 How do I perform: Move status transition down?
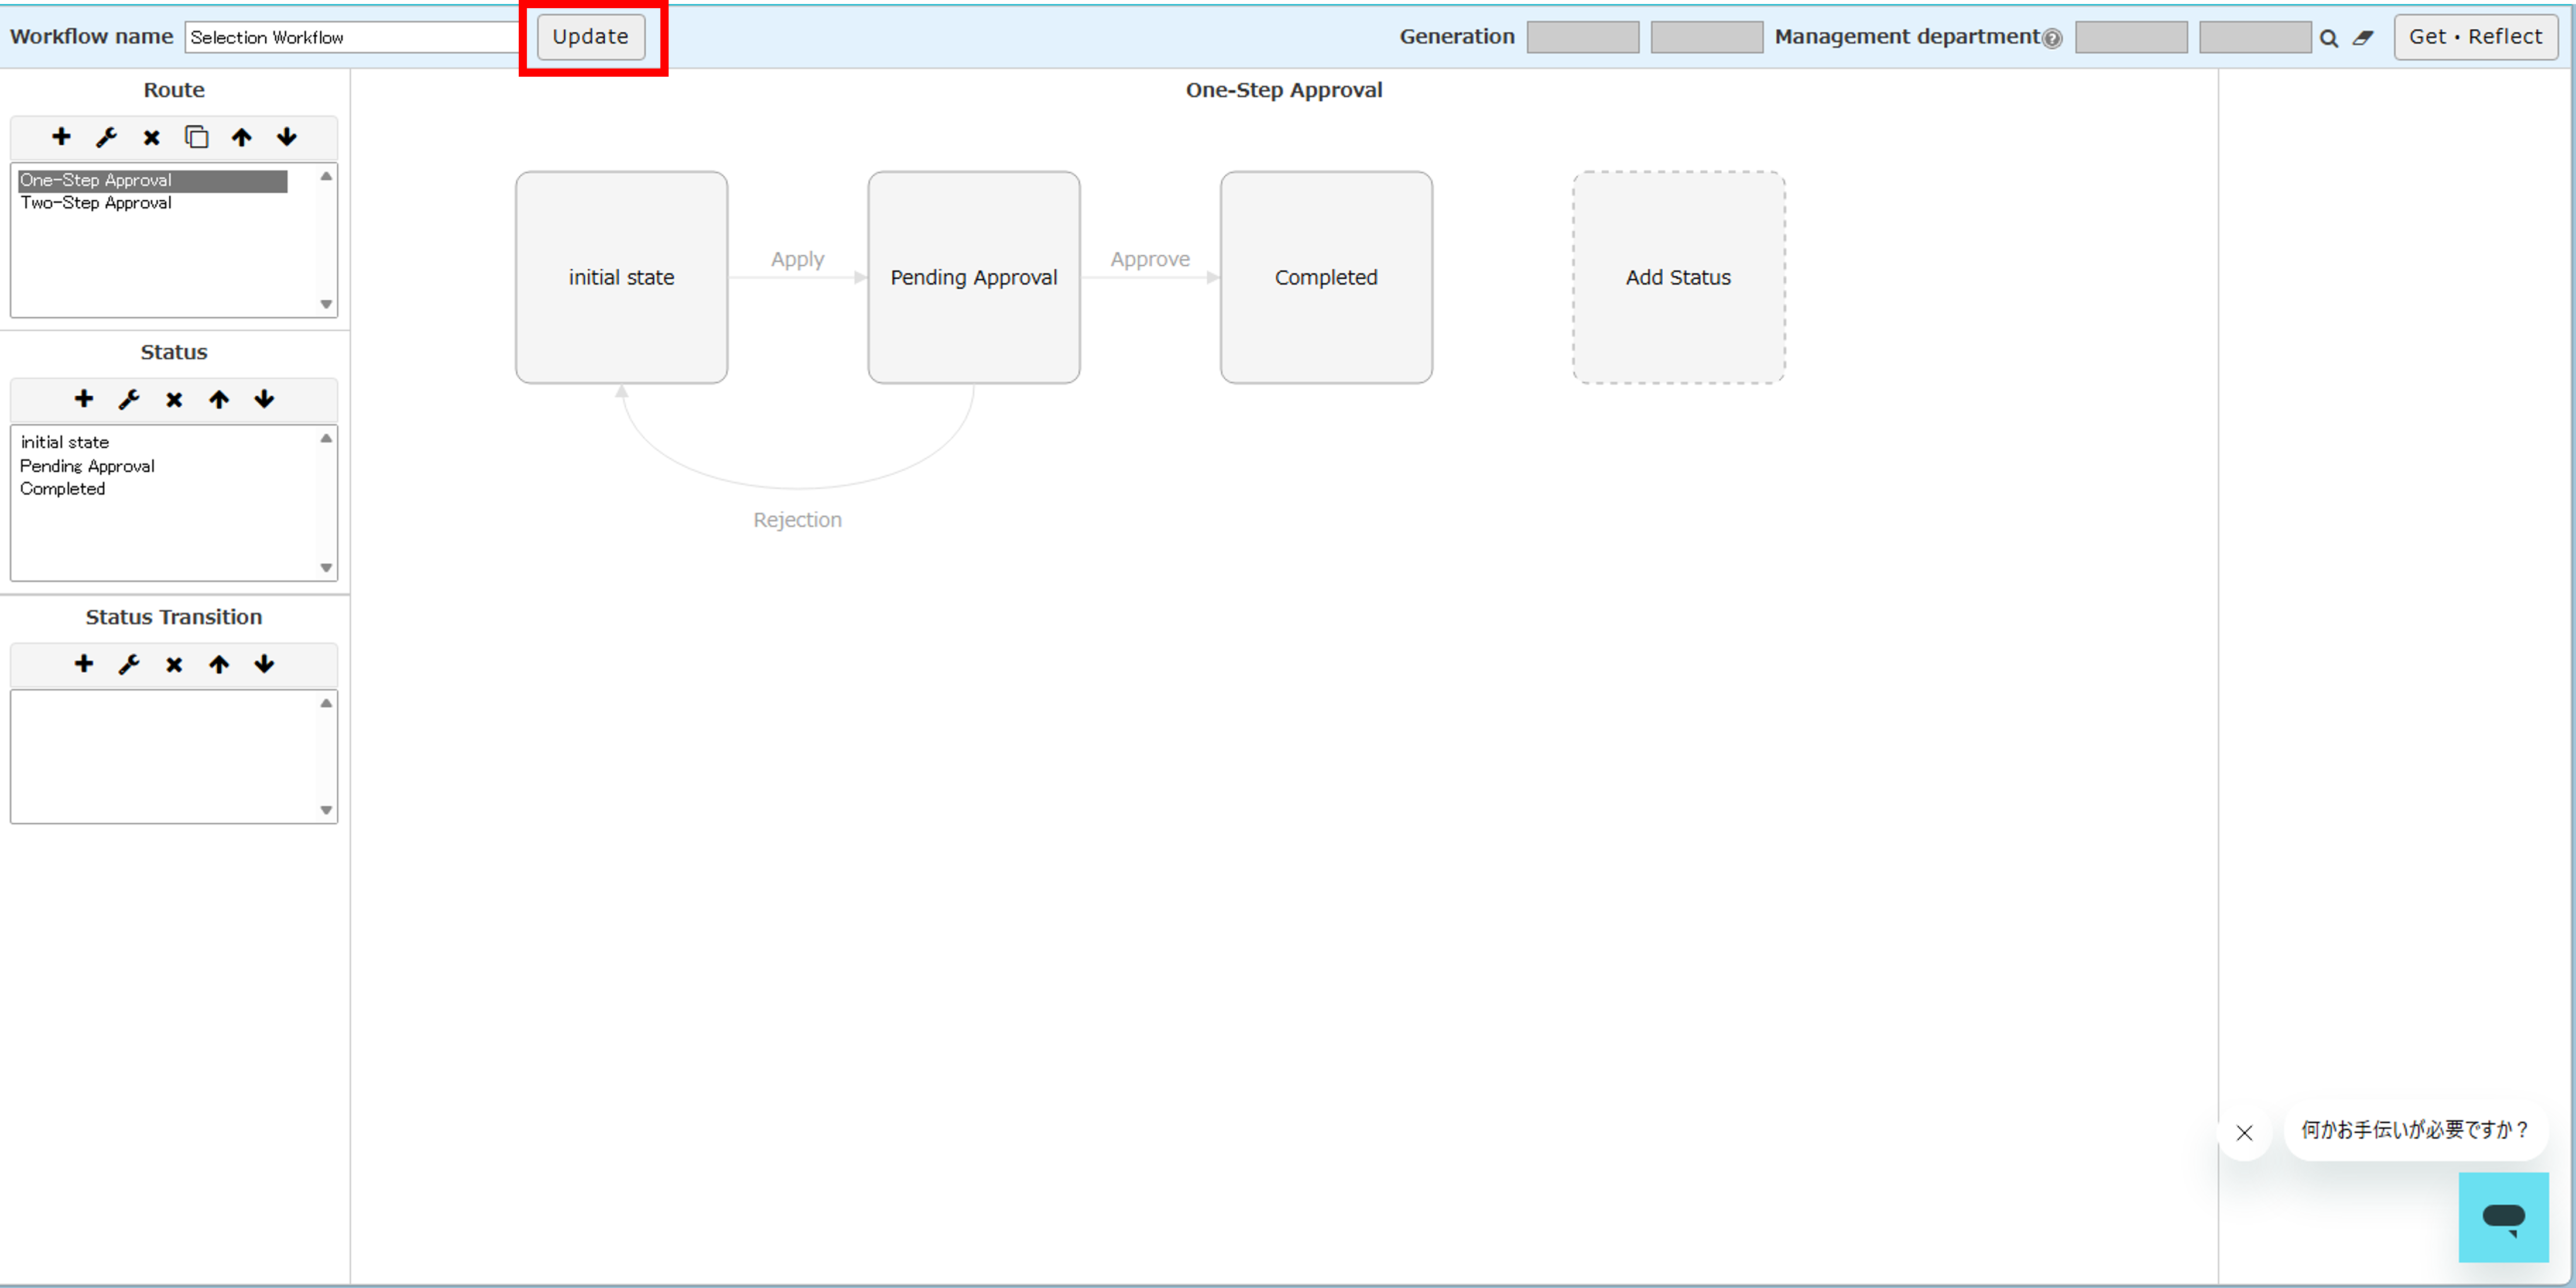pos(264,664)
